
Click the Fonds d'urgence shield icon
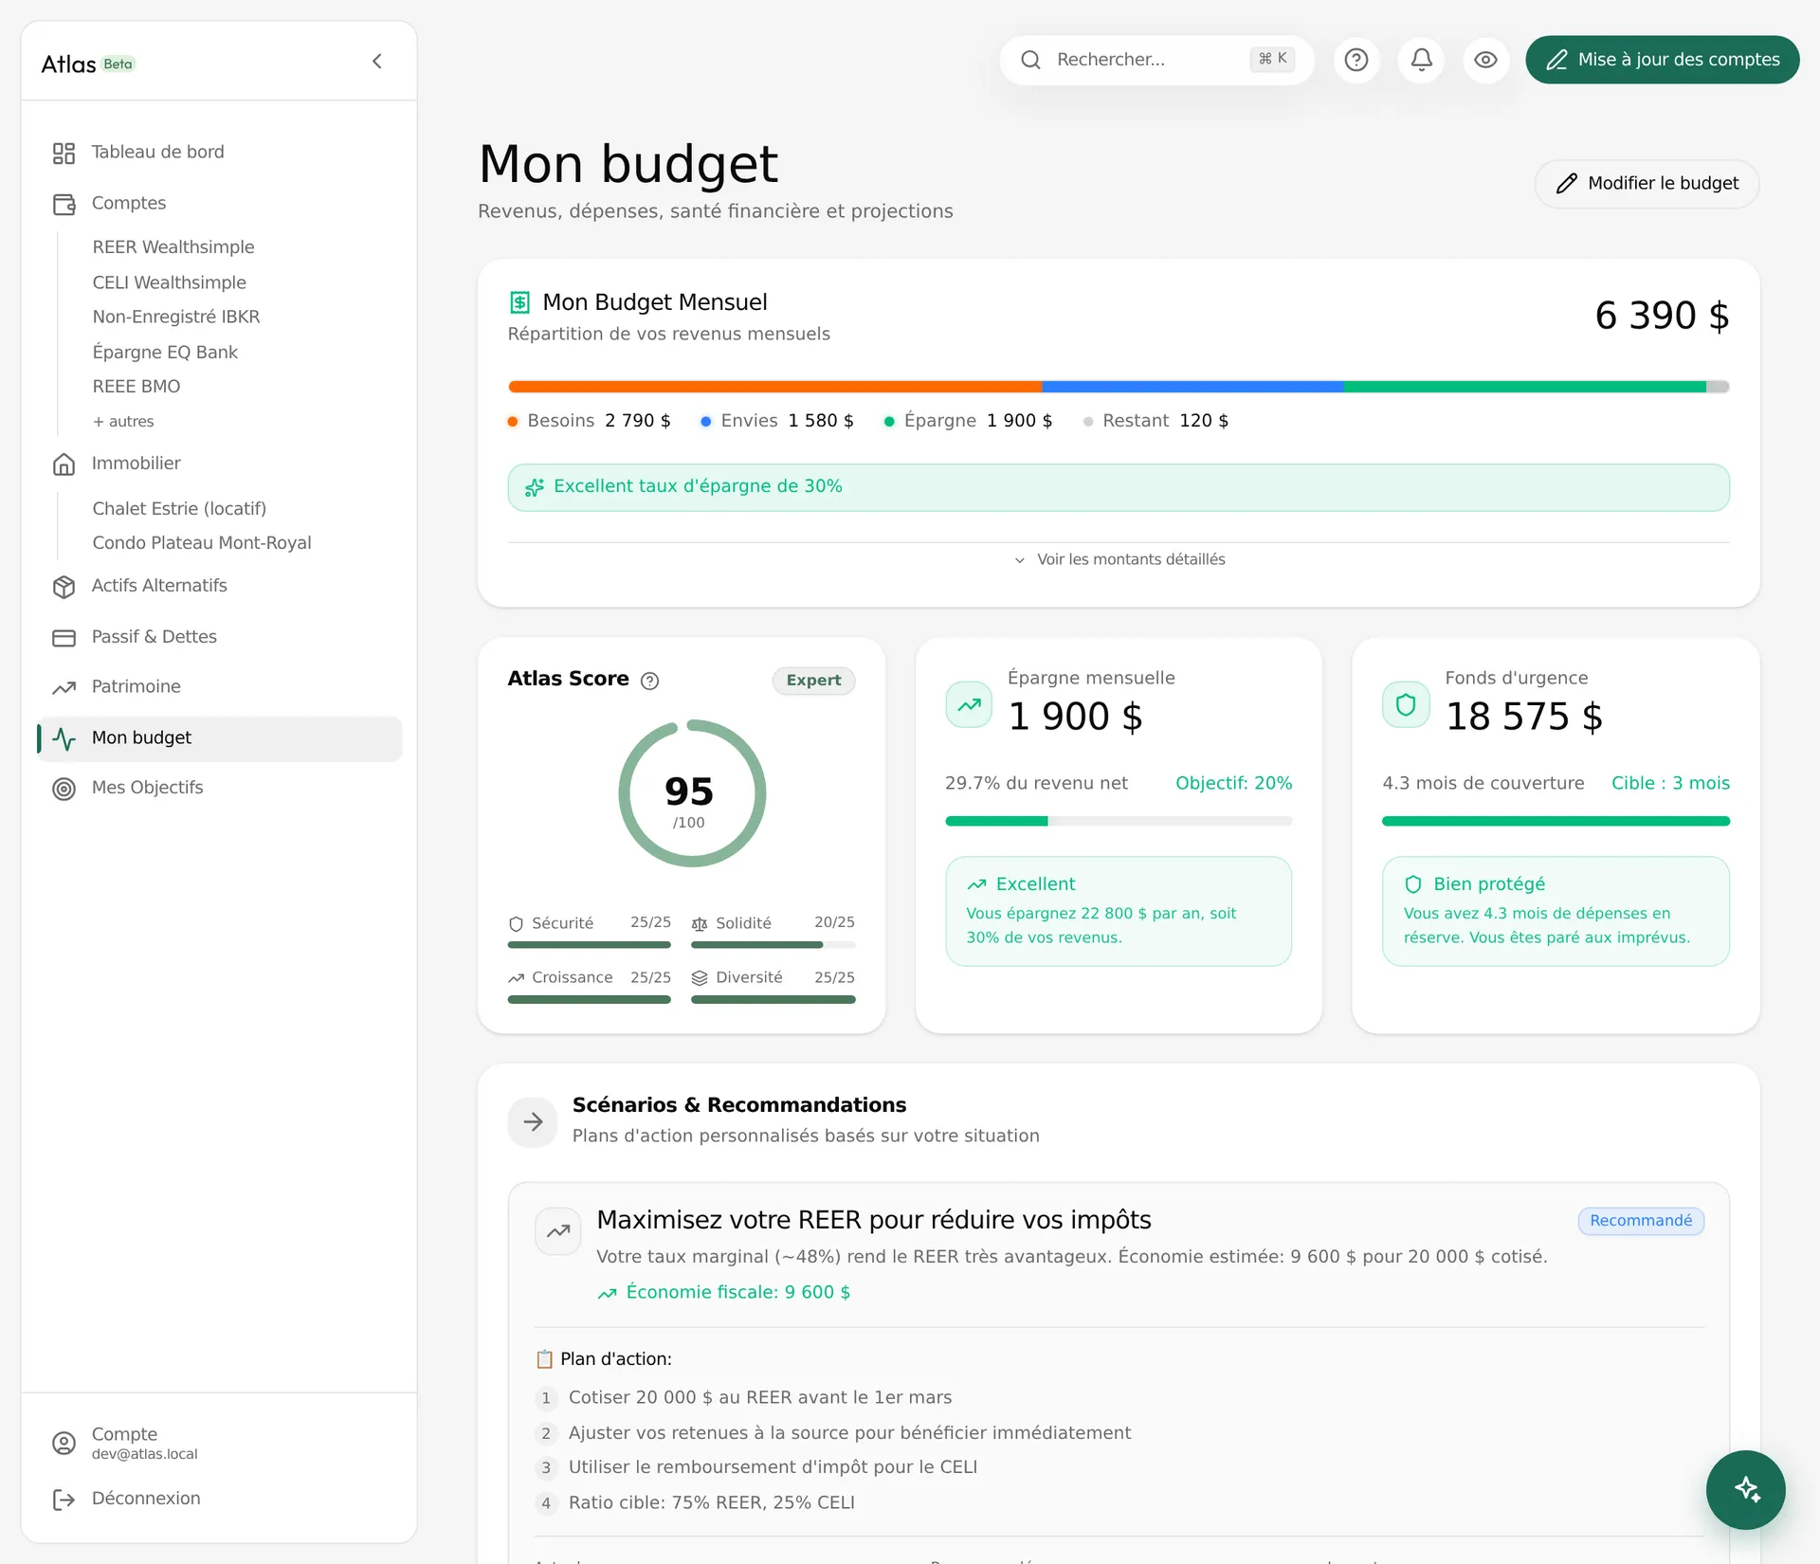(1406, 705)
